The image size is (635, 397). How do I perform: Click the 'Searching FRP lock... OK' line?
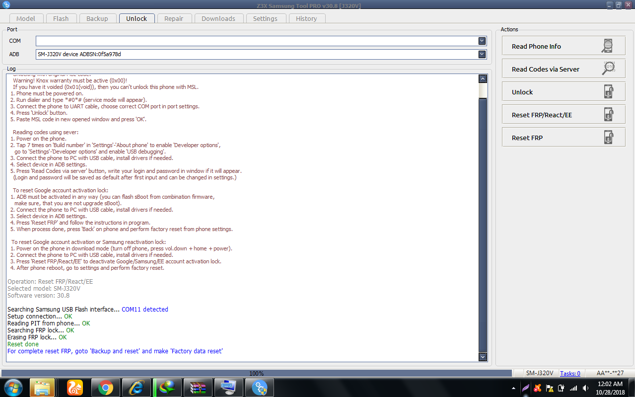(x=41, y=330)
